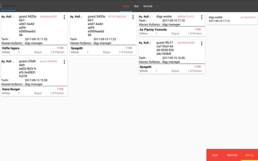The image size is (258, 161).
Task: Click order ID dcc517b3fd85
Action: pyautogui.click(x=48, y=61)
